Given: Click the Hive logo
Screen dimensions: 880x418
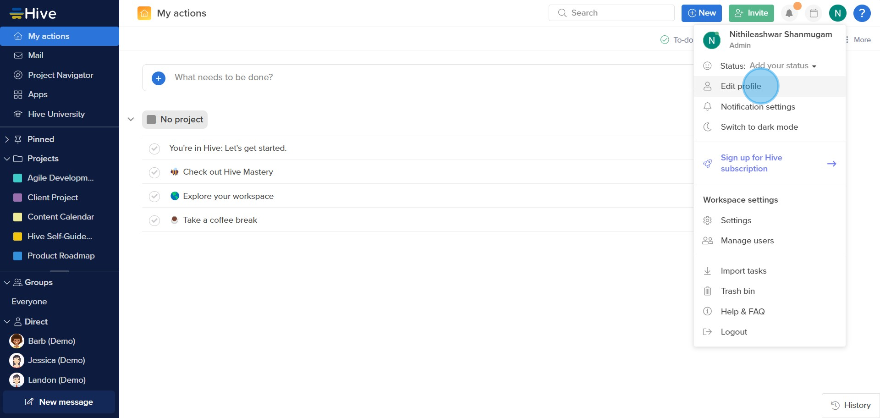Looking at the screenshot, I should tap(33, 13).
